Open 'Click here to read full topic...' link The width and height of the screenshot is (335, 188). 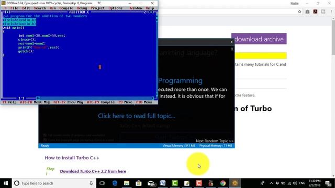(137, 116)
